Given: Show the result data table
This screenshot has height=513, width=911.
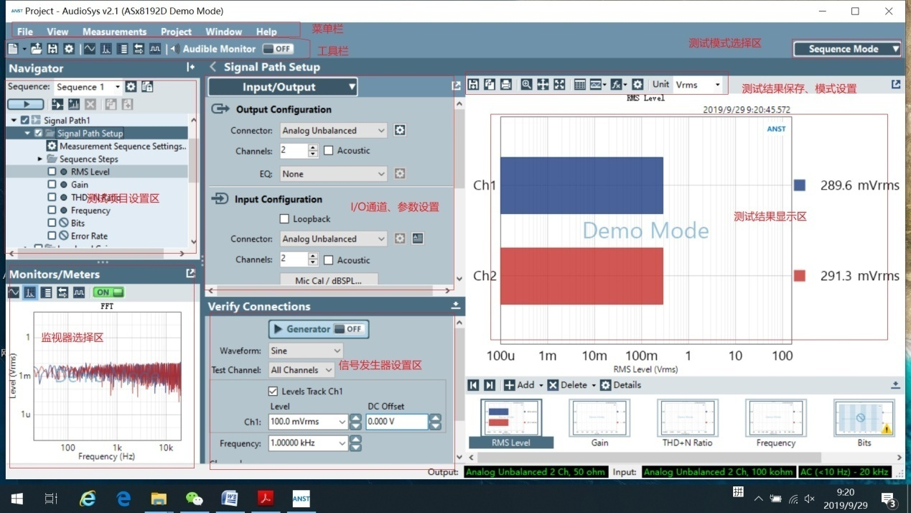Looking at the screenshot, I should [580, 84].
